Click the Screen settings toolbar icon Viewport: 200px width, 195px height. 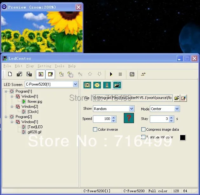coord(132,74)
